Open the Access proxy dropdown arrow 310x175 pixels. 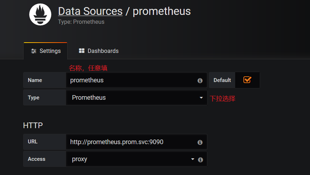click(x=193, y=159)
